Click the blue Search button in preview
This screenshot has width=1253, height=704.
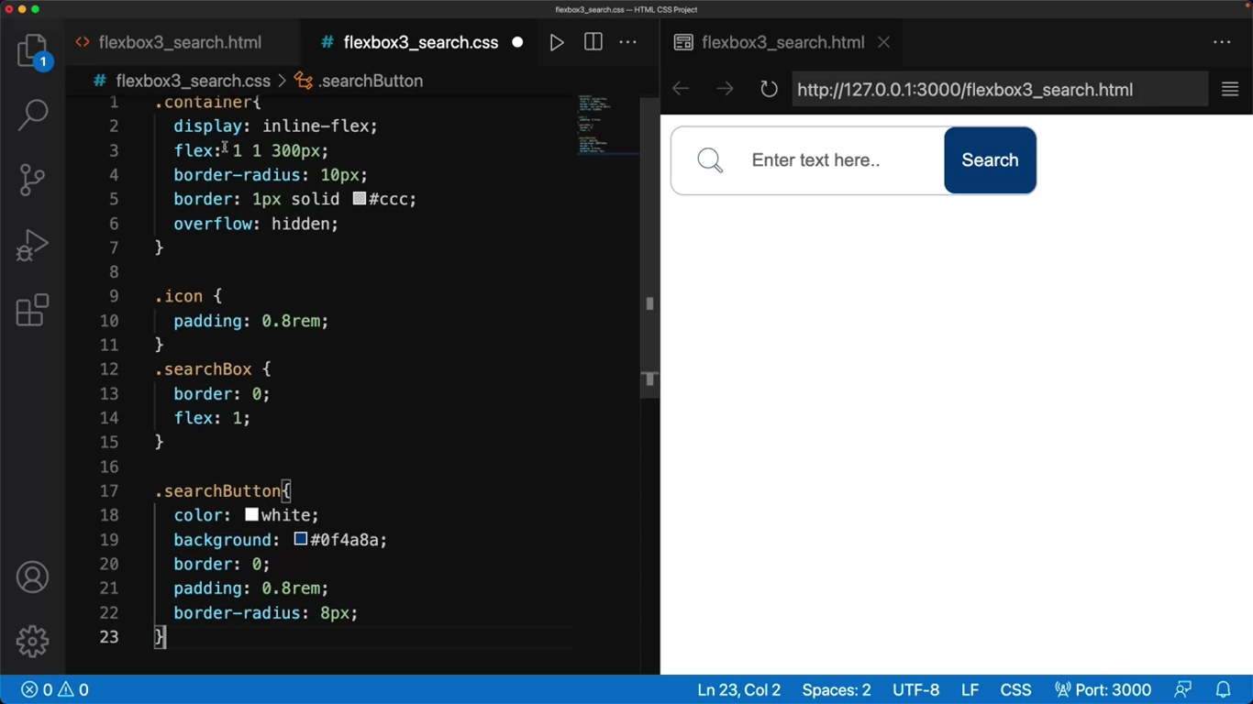click(x=990, y=160)
